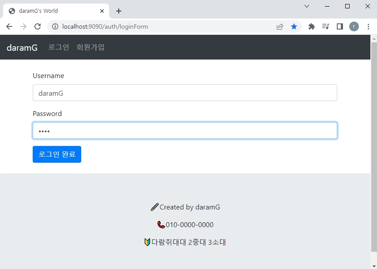Submit with 로그인 완료 button
377x269 pixels.
coord(57,154)
